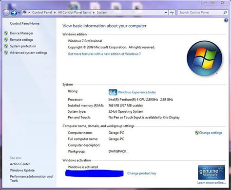Click the computer icon in address bar

(x=25, y=12)
